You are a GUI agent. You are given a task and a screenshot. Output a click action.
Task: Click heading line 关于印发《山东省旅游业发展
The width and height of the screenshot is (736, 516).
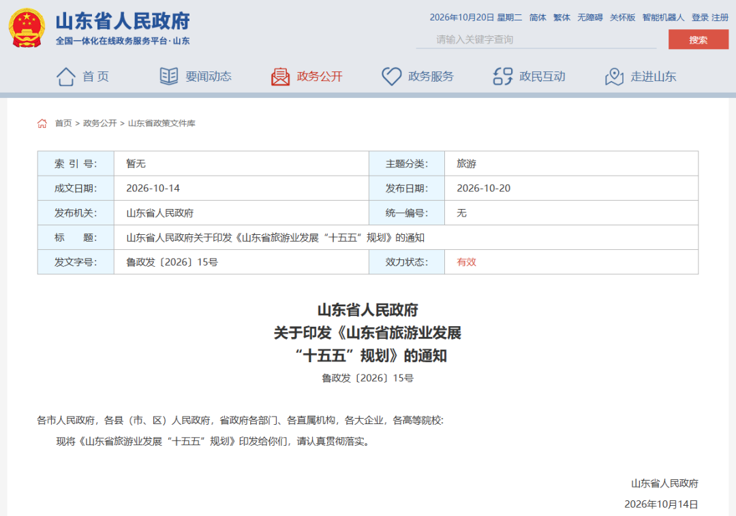click(367, 333)
